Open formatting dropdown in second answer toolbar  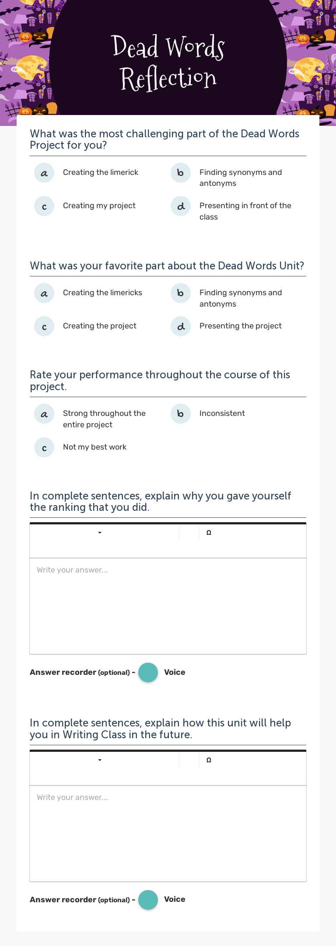[x=100, y=760]
